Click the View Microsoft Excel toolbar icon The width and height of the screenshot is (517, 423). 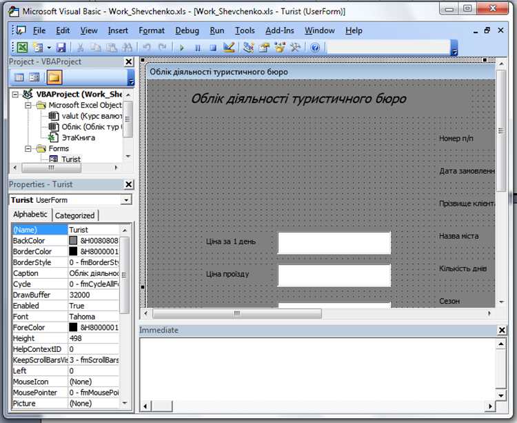pos(22,48)
